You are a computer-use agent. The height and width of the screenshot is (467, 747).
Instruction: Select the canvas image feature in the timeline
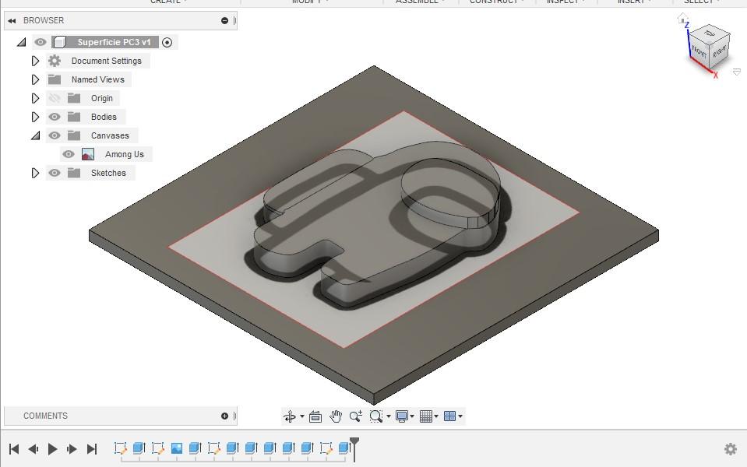pos(177,448)
